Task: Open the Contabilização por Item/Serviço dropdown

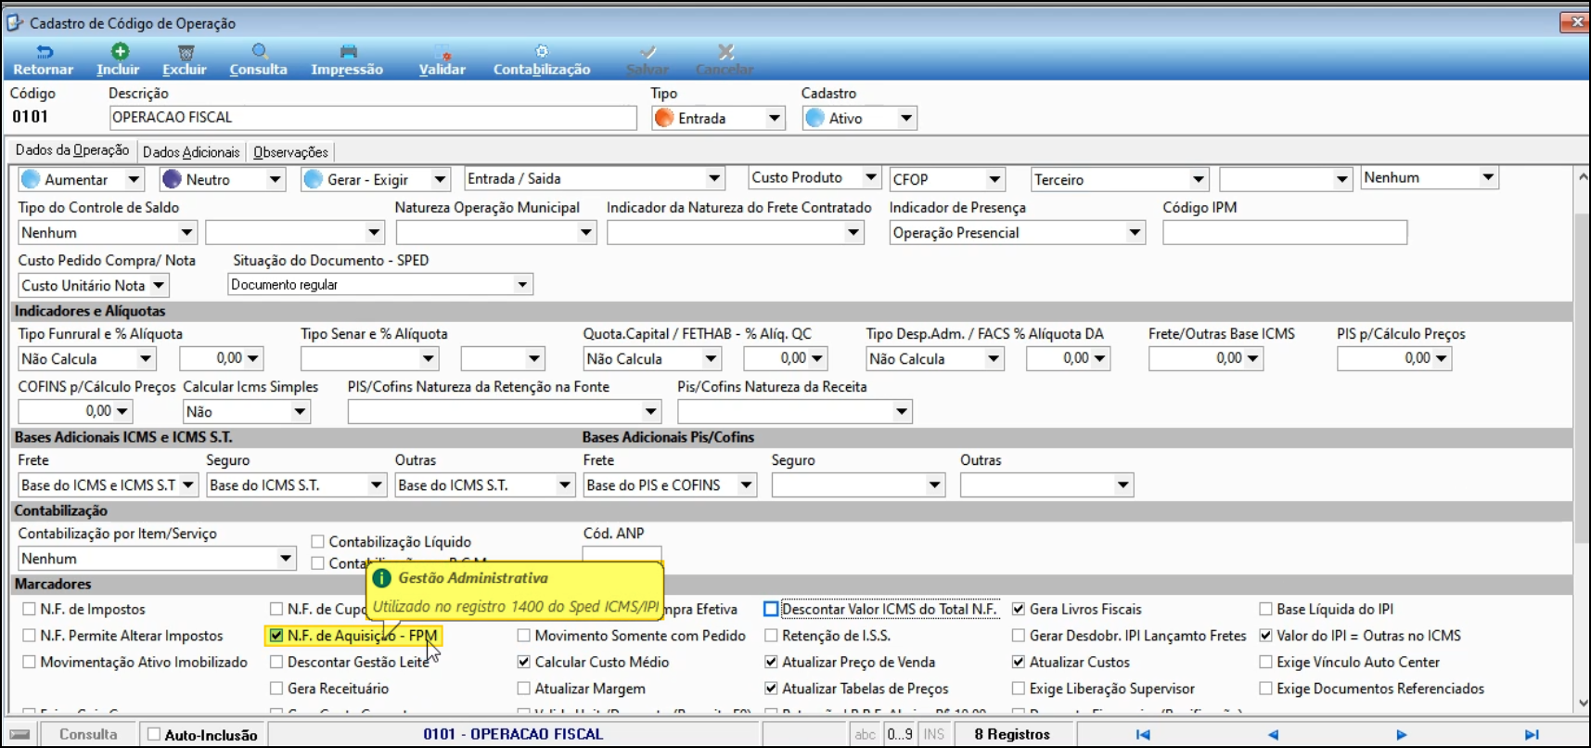Action: (286, 559)
